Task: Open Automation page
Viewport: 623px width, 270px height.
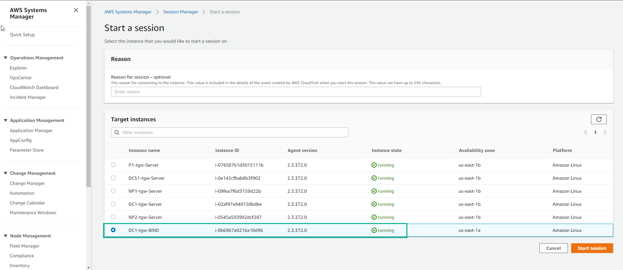Action: click(x=22, y=193)
